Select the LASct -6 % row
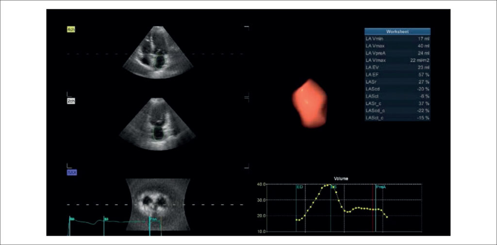The height and width of the screenshot is (245, 497). (398, 96)
